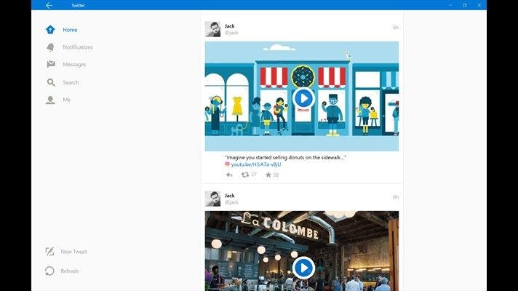Retweet the donuts tweet
This screenshot has height=291, width=518.
pyautogui.click(x=245, y=175)
